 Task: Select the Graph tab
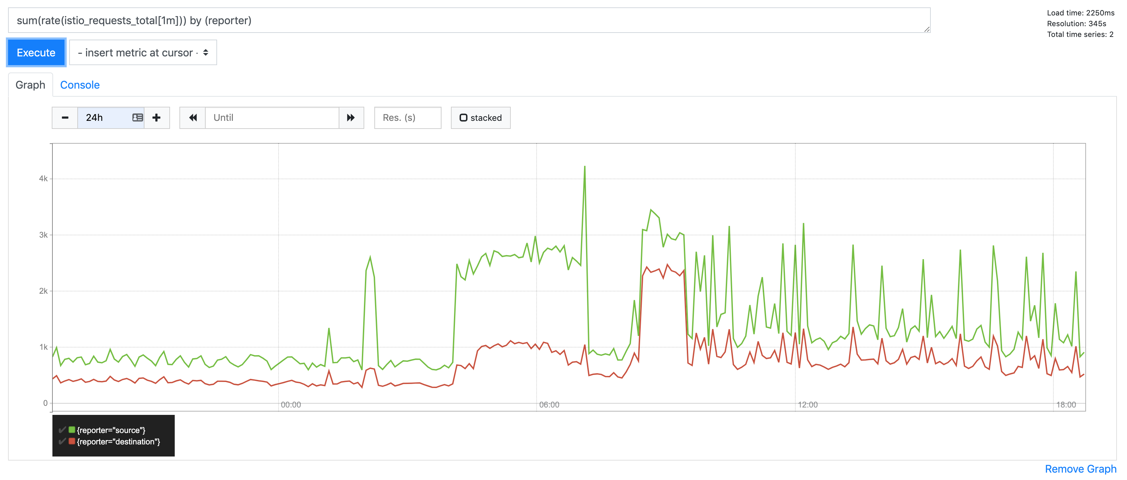pos(30,85)
